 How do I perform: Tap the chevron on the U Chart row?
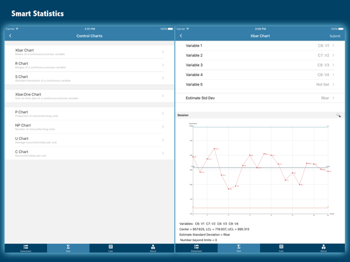click(163, 140)
